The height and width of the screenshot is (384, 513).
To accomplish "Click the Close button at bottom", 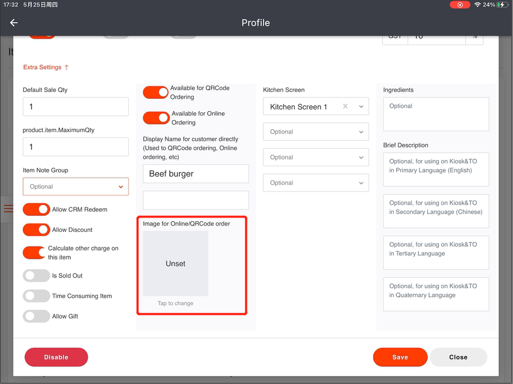I will click(458, 357).
